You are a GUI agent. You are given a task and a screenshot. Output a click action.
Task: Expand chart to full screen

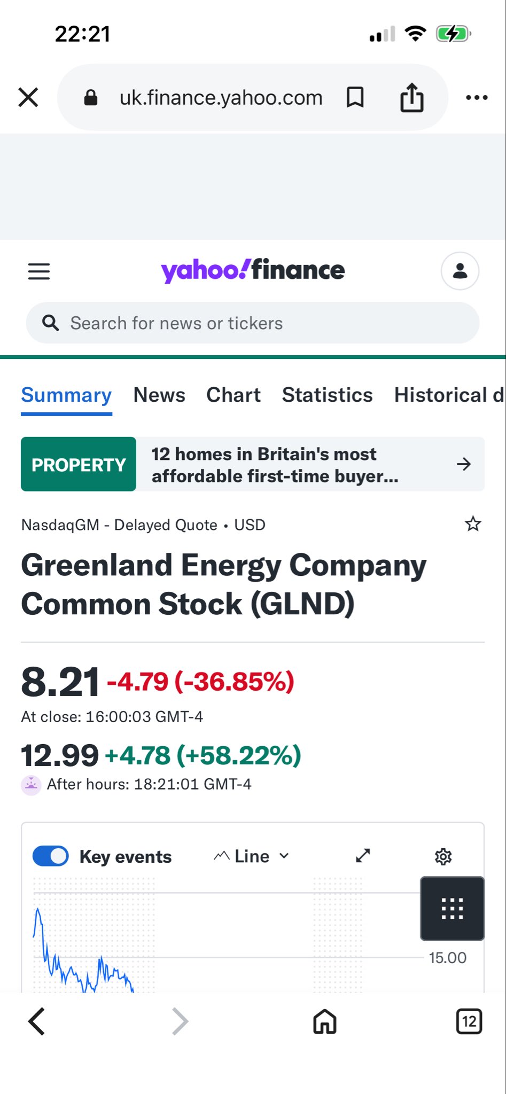click(363, 856)
